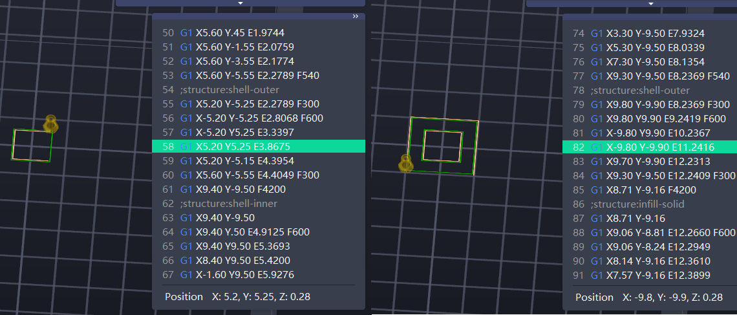Image resolution: width=737 pixels, height=315 pixels.
Task: Click the nozzle marker in the right preview
Action: click(x=406, y=163)
